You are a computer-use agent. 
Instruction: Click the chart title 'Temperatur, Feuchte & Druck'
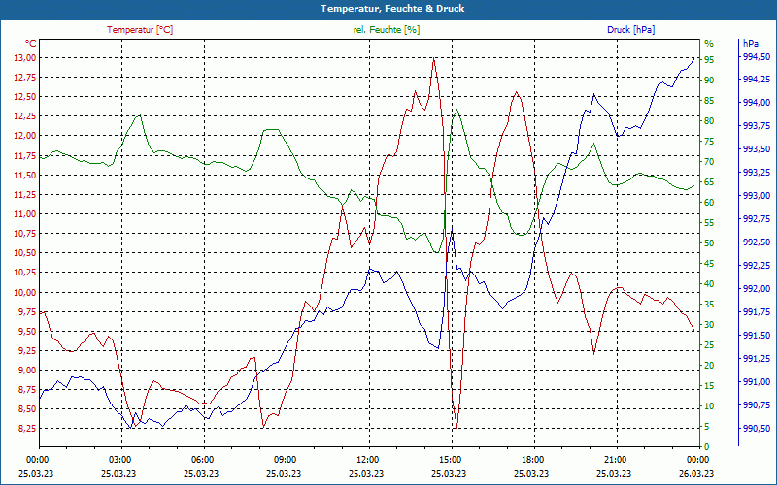point(392,9)
